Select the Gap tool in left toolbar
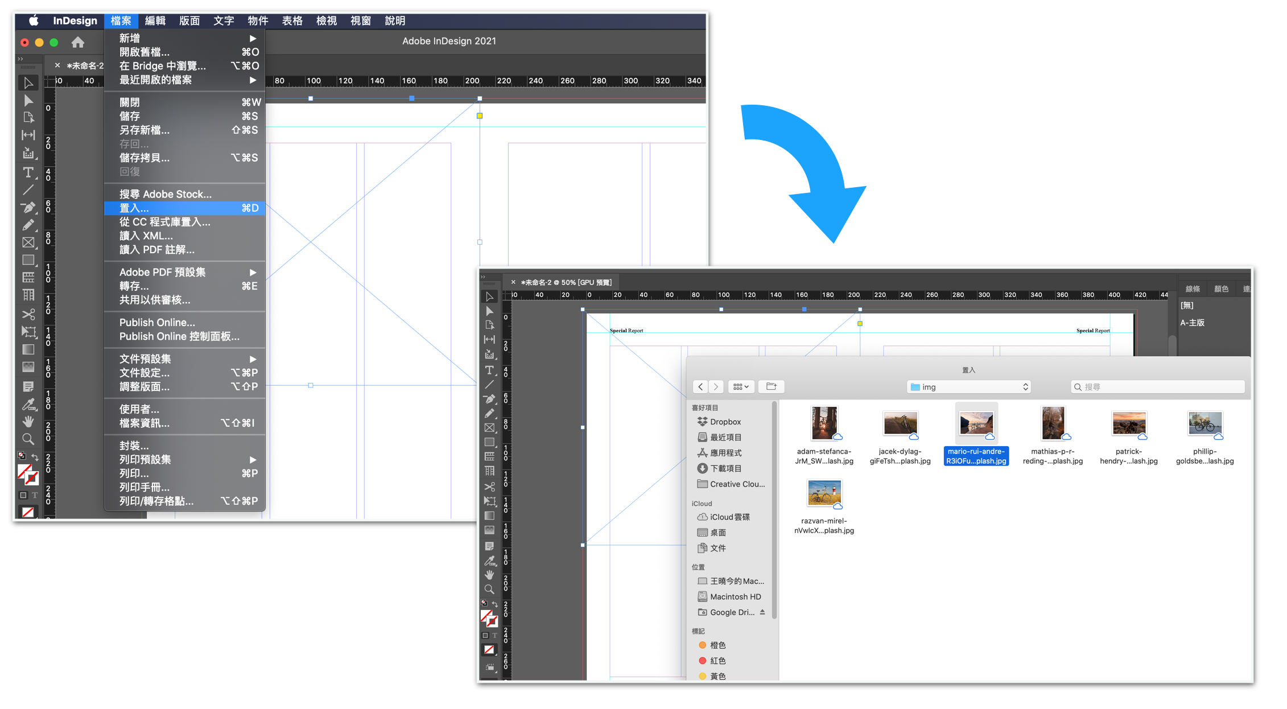Screen dimensions: 1287x709 pos(28,135)
